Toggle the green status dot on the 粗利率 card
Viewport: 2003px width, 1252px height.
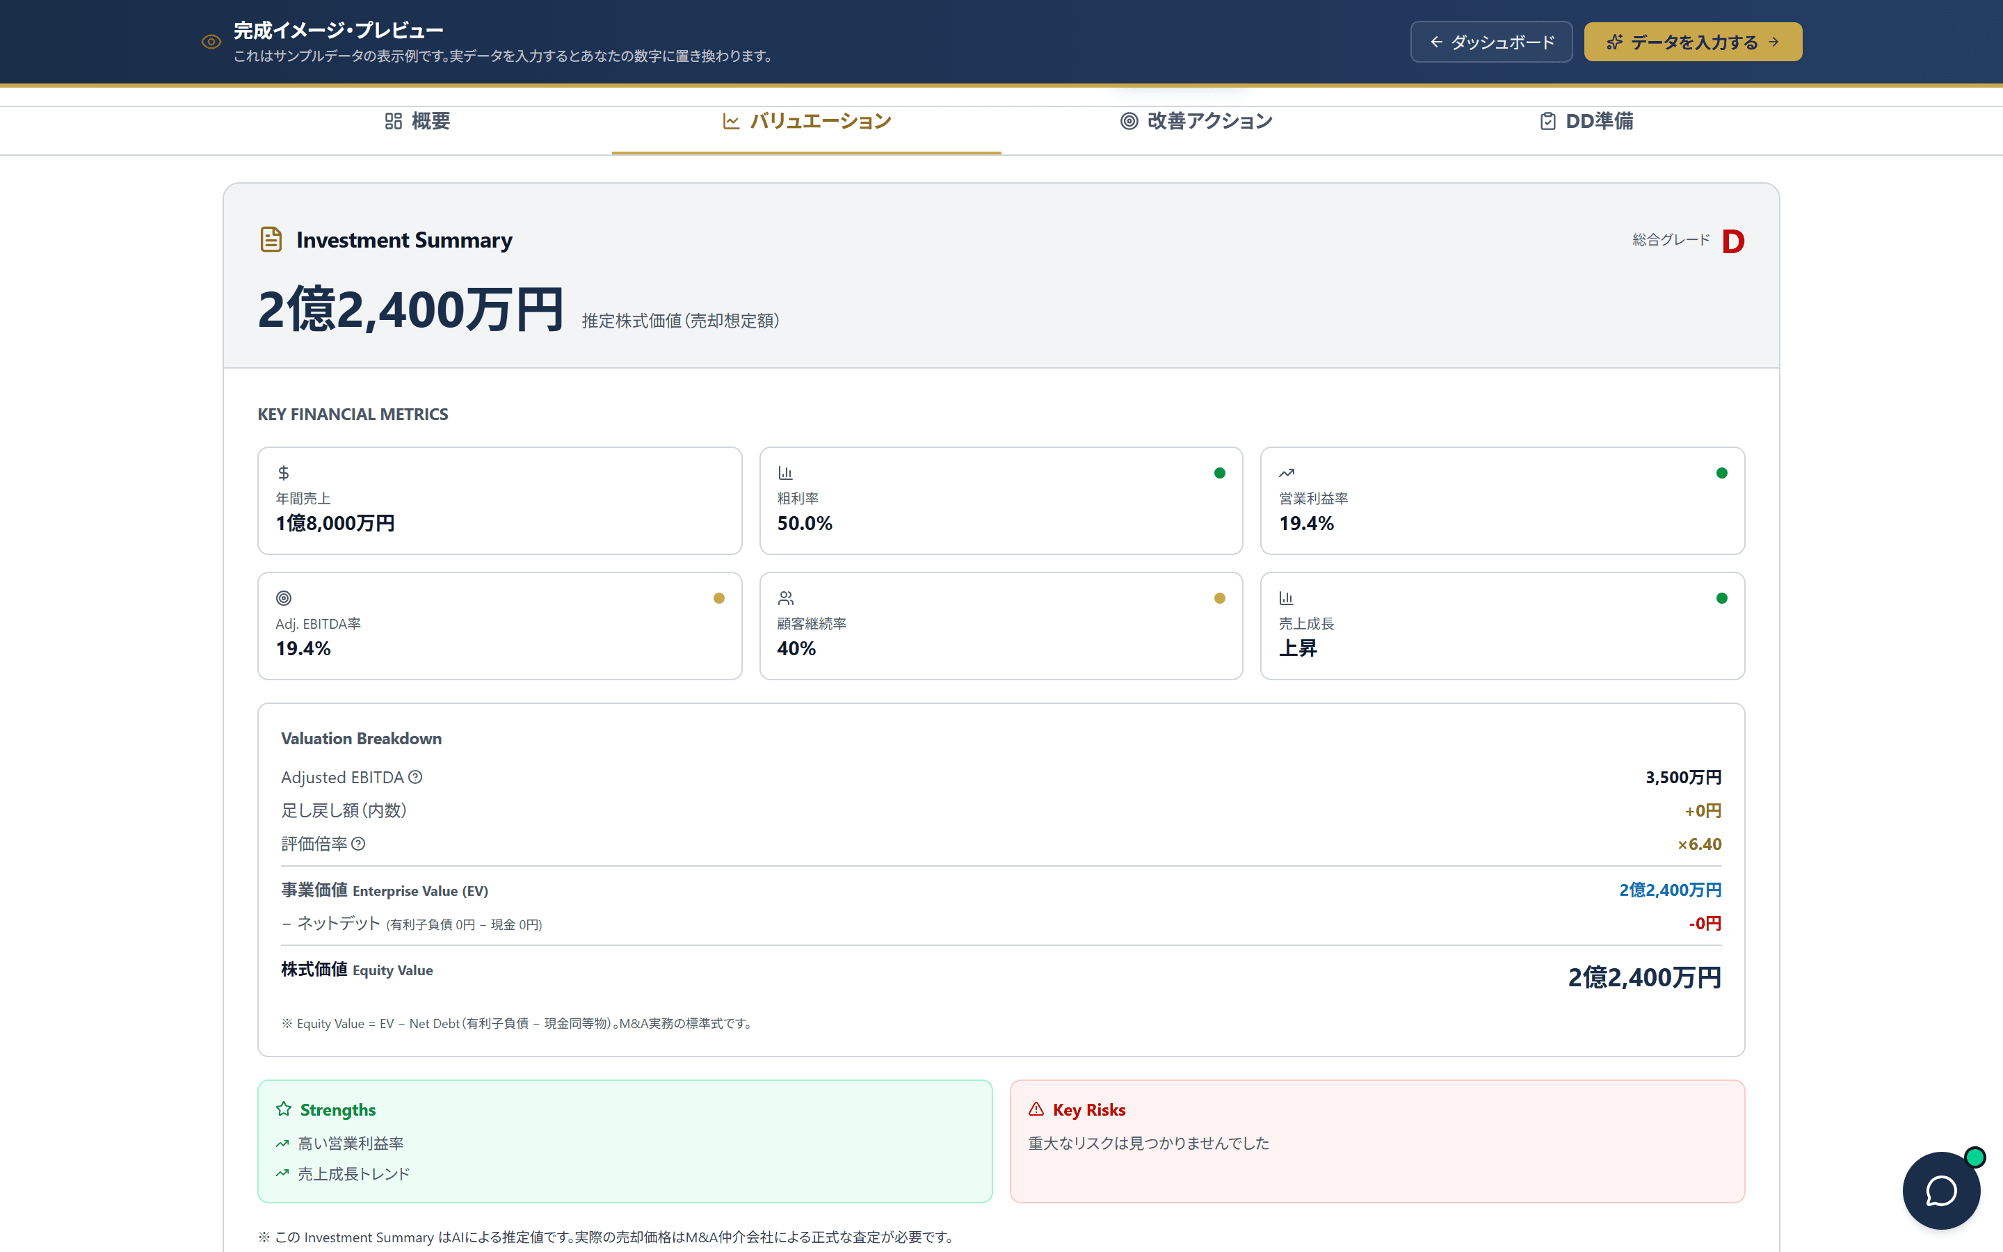(x=1218, y=472)
